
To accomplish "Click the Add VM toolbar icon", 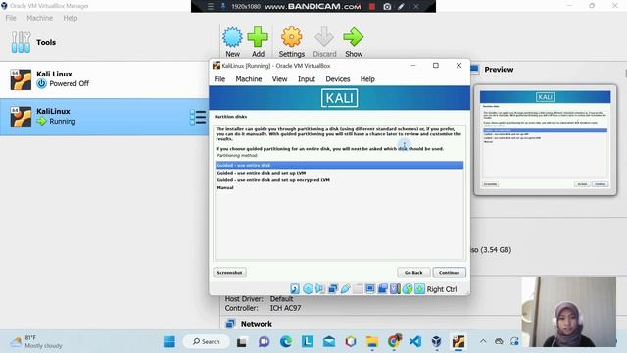I will 258,37.
